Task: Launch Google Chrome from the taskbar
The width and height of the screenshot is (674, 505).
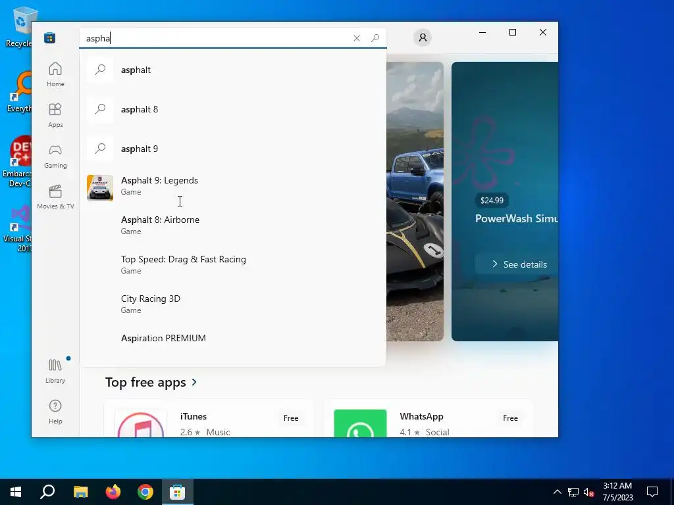Action: tap(145, 492)
